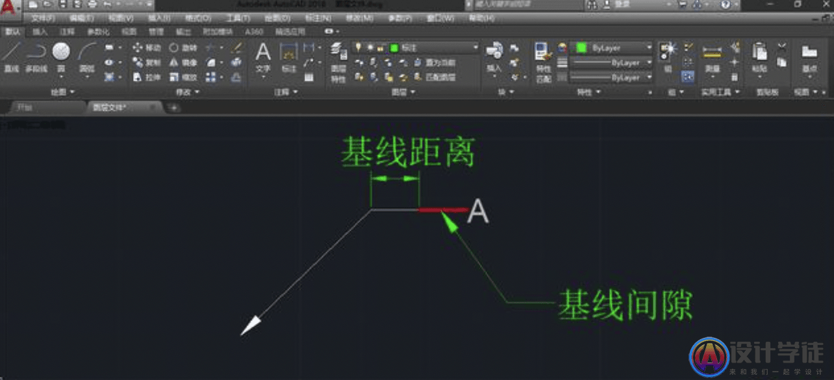Toggle the highlighted group selection icon
This screenshot has width=834, height=380.
click(688, 77)
